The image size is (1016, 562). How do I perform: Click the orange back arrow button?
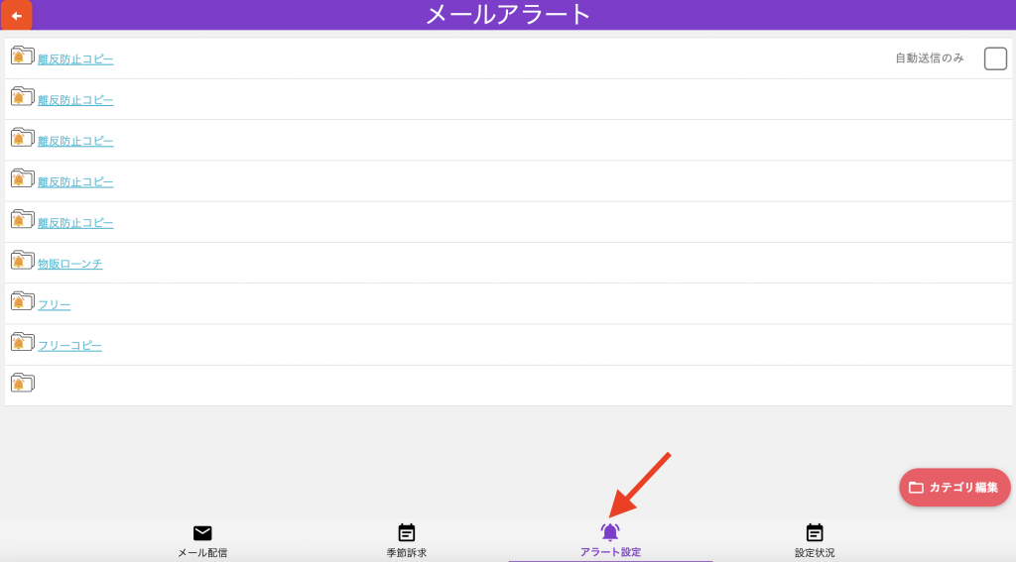(17, 15)
